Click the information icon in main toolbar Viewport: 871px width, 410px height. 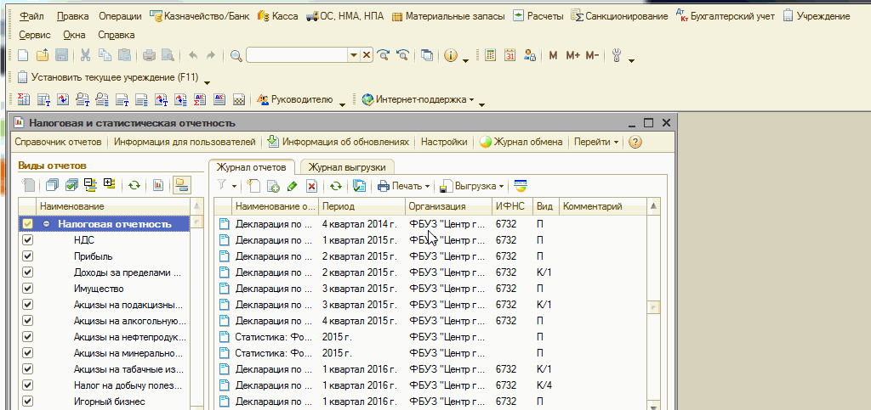click(450, 55)
